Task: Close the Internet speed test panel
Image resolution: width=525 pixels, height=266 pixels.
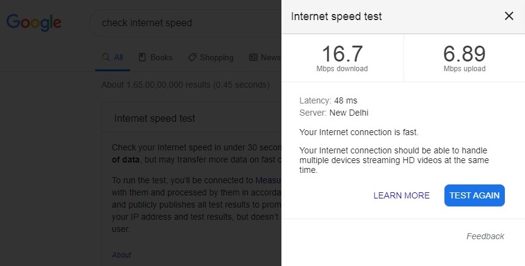Action: click(509, 16)
